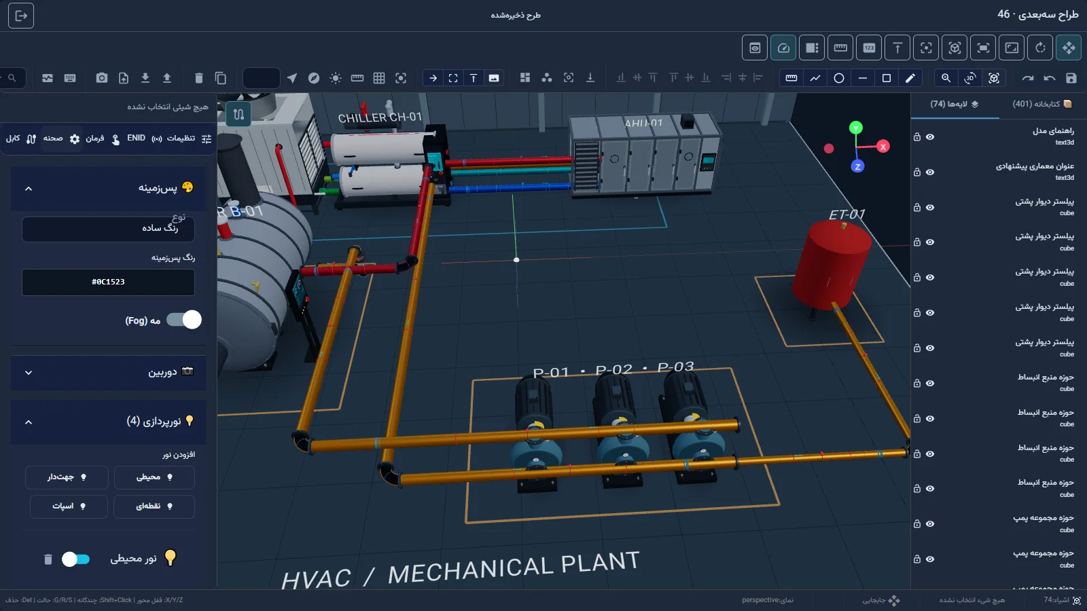Expand the دوربین section
The width and height of the screenshot is (1087, 611).
(109, 372)
